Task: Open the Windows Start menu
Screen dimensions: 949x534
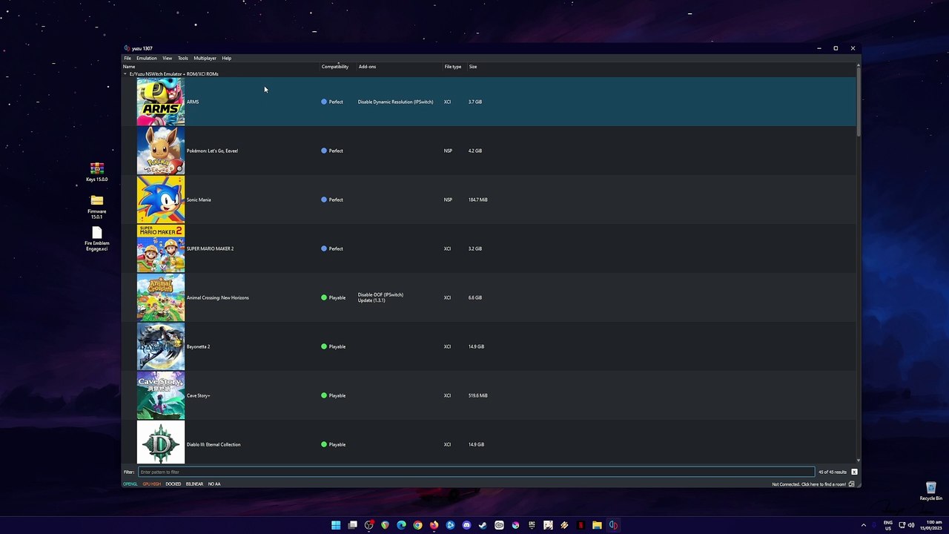Action: tap(336, 525)
